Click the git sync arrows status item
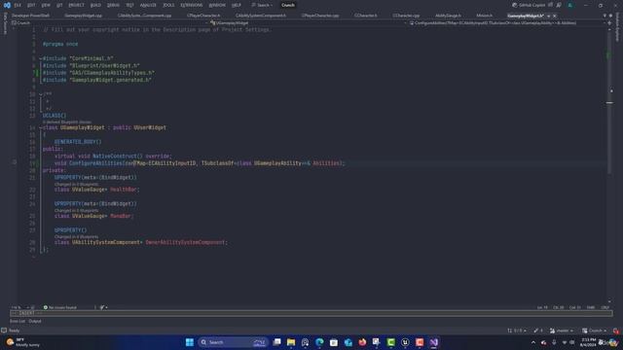 [517, 331]
